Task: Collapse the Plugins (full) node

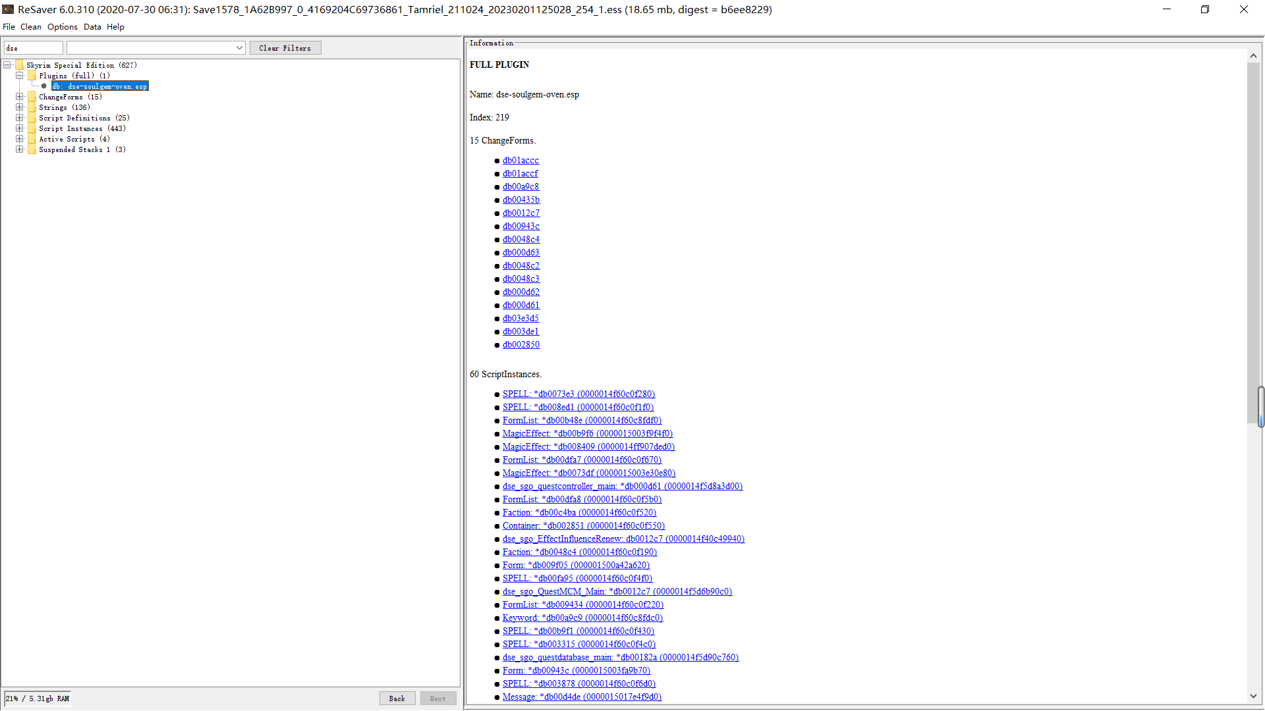Action: click(20, 76)
